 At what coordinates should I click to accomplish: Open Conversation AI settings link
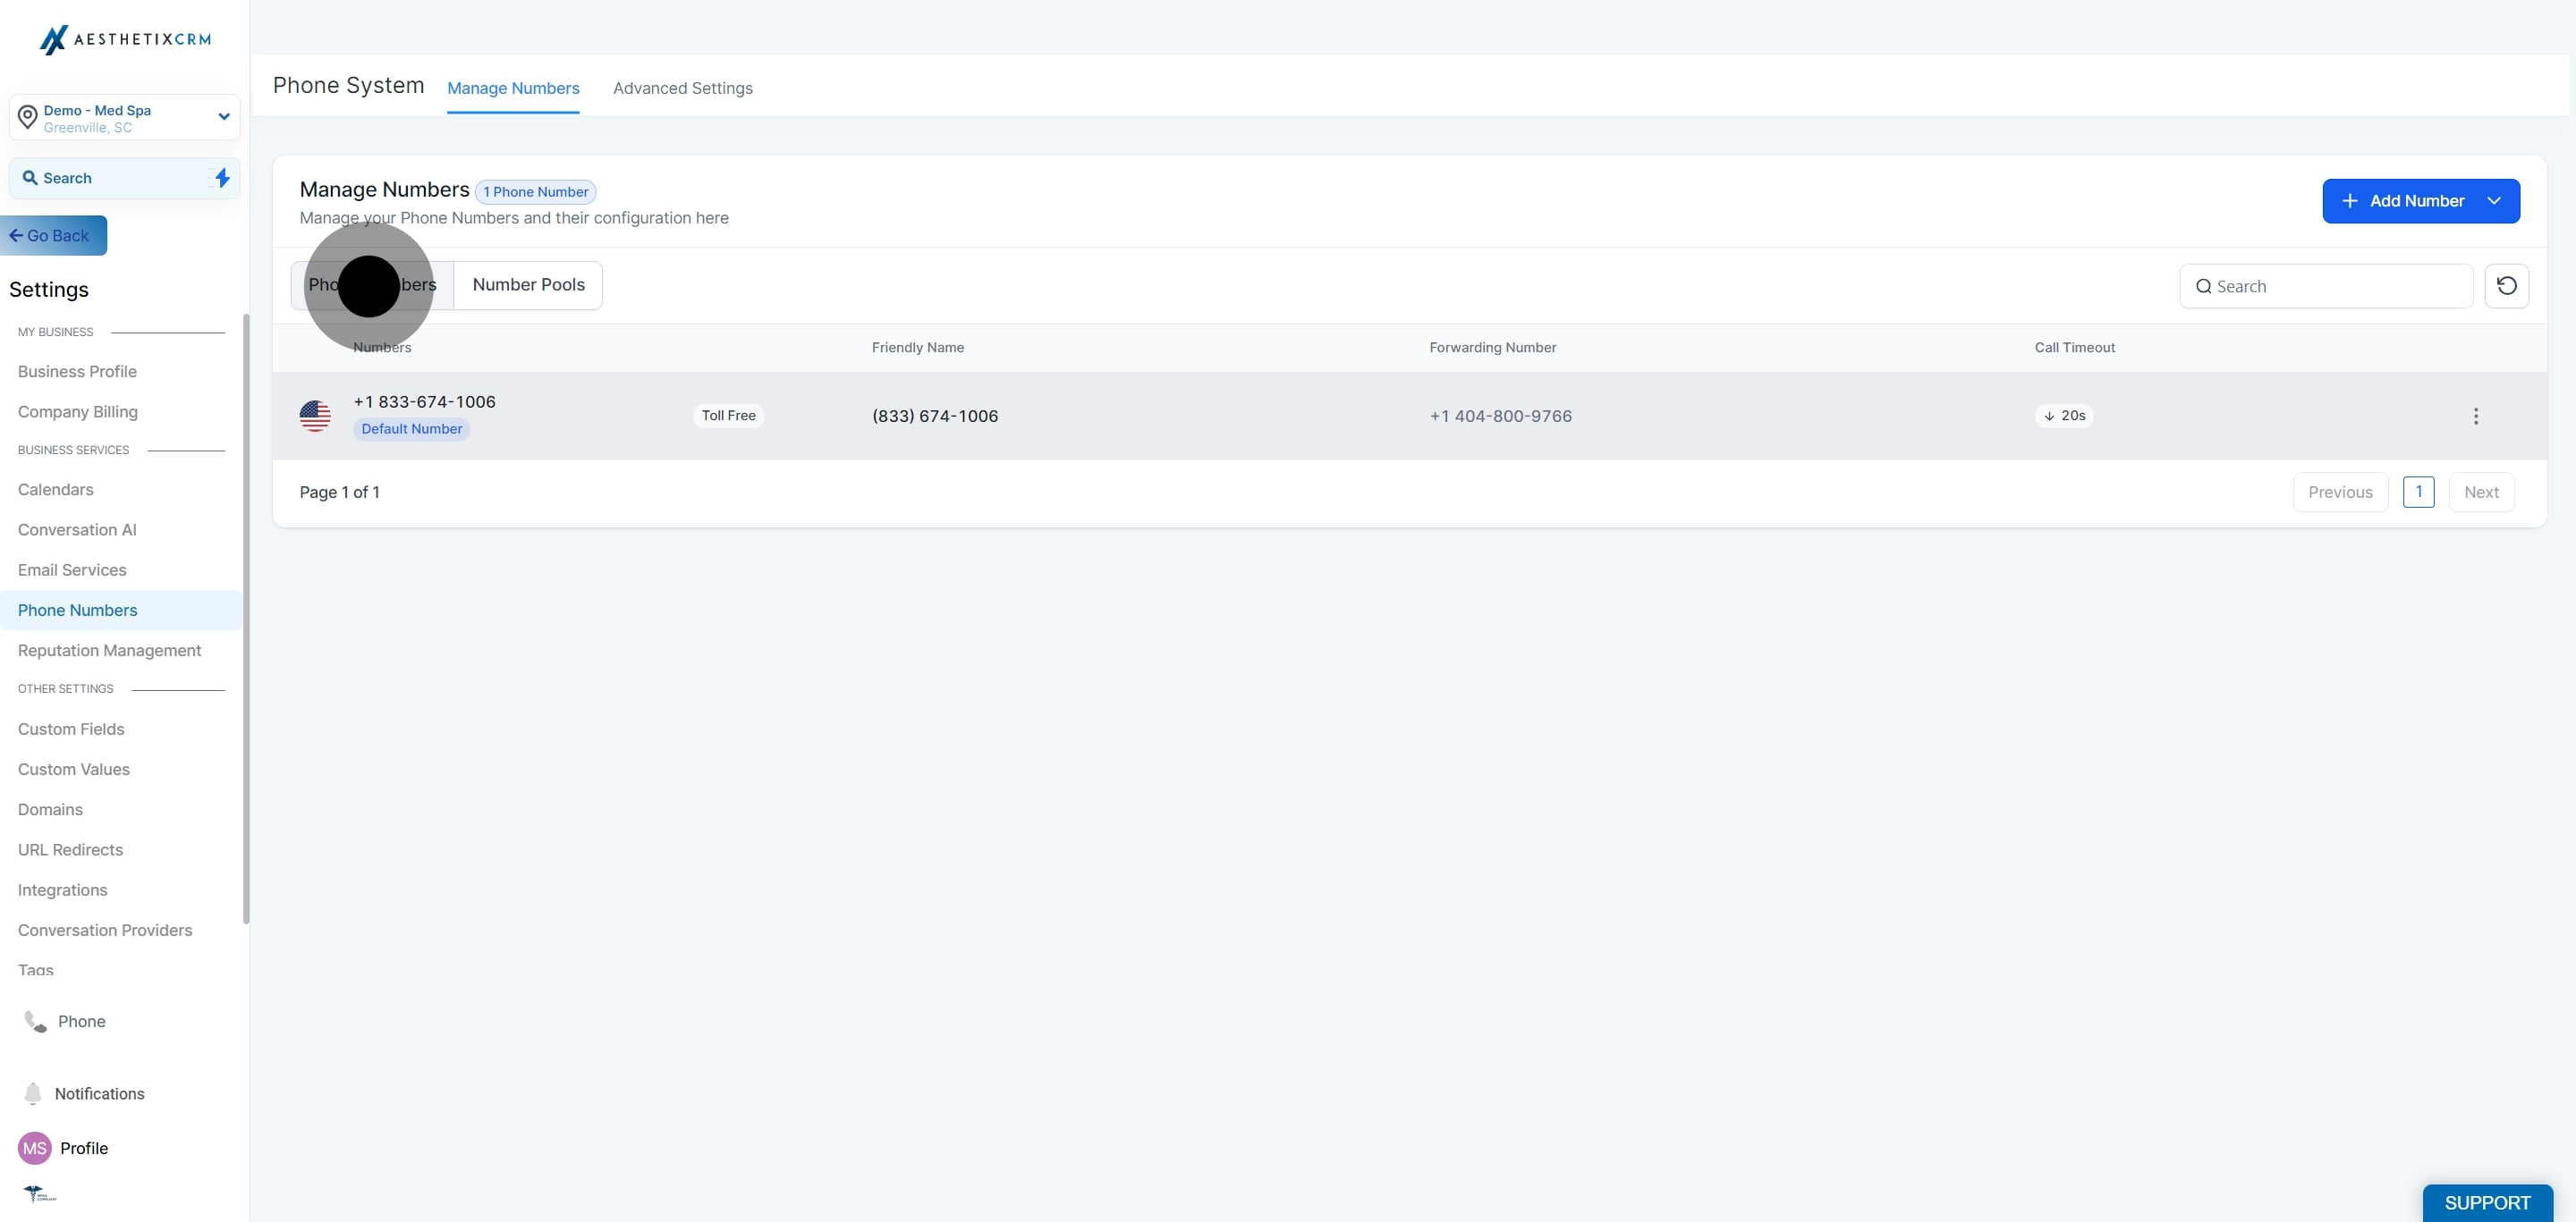[77, 529]
